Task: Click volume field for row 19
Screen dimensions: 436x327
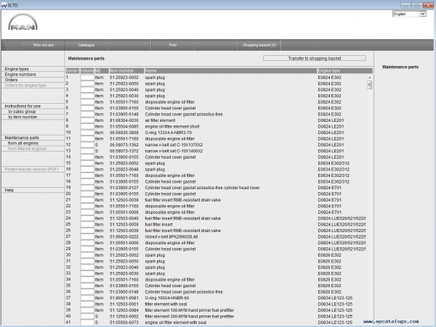Action: click(87, 188)
